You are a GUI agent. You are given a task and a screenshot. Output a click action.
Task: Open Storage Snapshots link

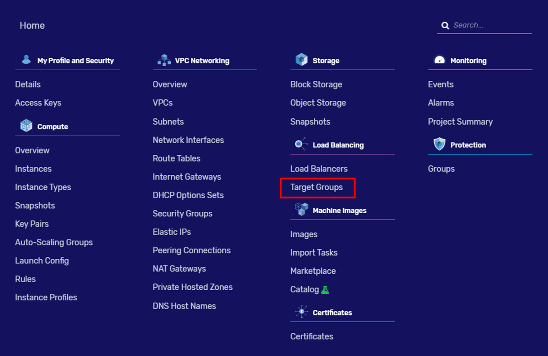tap(310, 122)
